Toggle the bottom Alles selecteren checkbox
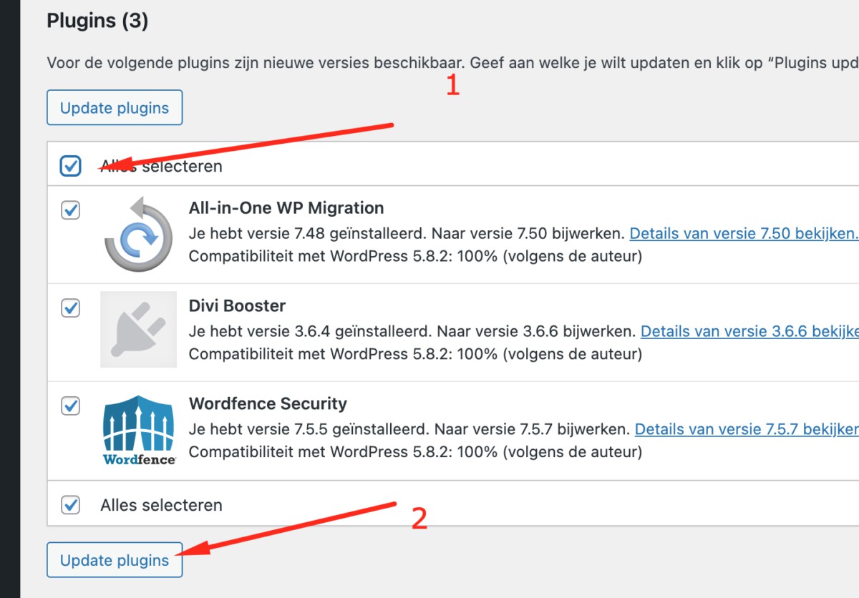The height and width of the screenshot is (598, 859). tap(70, 504)
